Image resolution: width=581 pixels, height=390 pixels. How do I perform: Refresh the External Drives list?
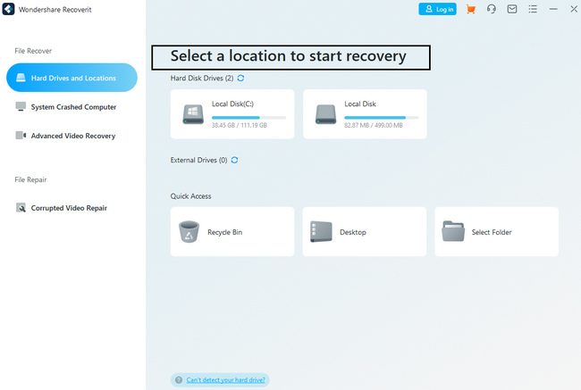point(234,160)
